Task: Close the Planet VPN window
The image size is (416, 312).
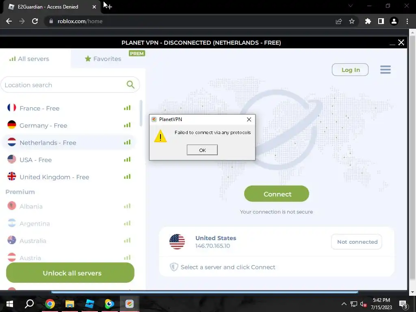Action: point(401,42)
